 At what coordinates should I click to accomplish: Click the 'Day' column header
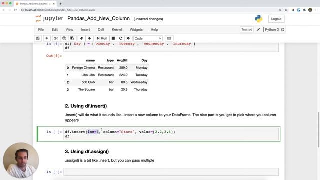(144, 60)
